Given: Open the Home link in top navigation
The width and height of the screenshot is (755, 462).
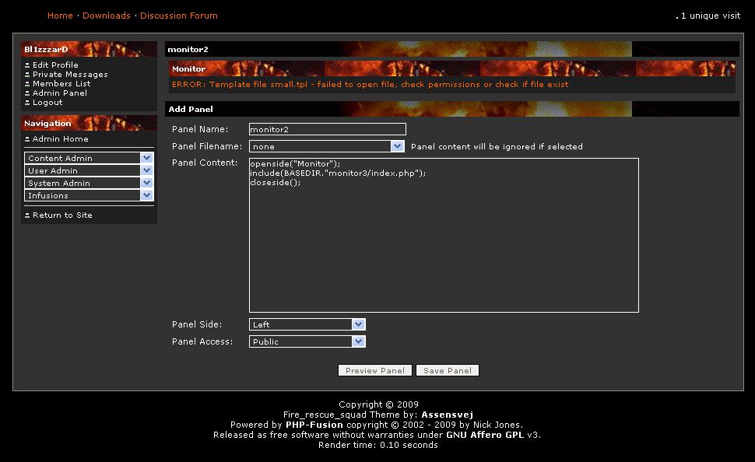Looking at the screenshot, I should (x=60, y=16).
